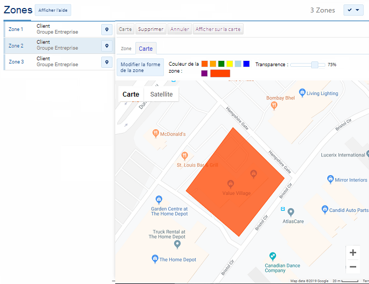Select Carte map view type
Viewport: 369px width, 284px height.
click(x=131, y=94)
